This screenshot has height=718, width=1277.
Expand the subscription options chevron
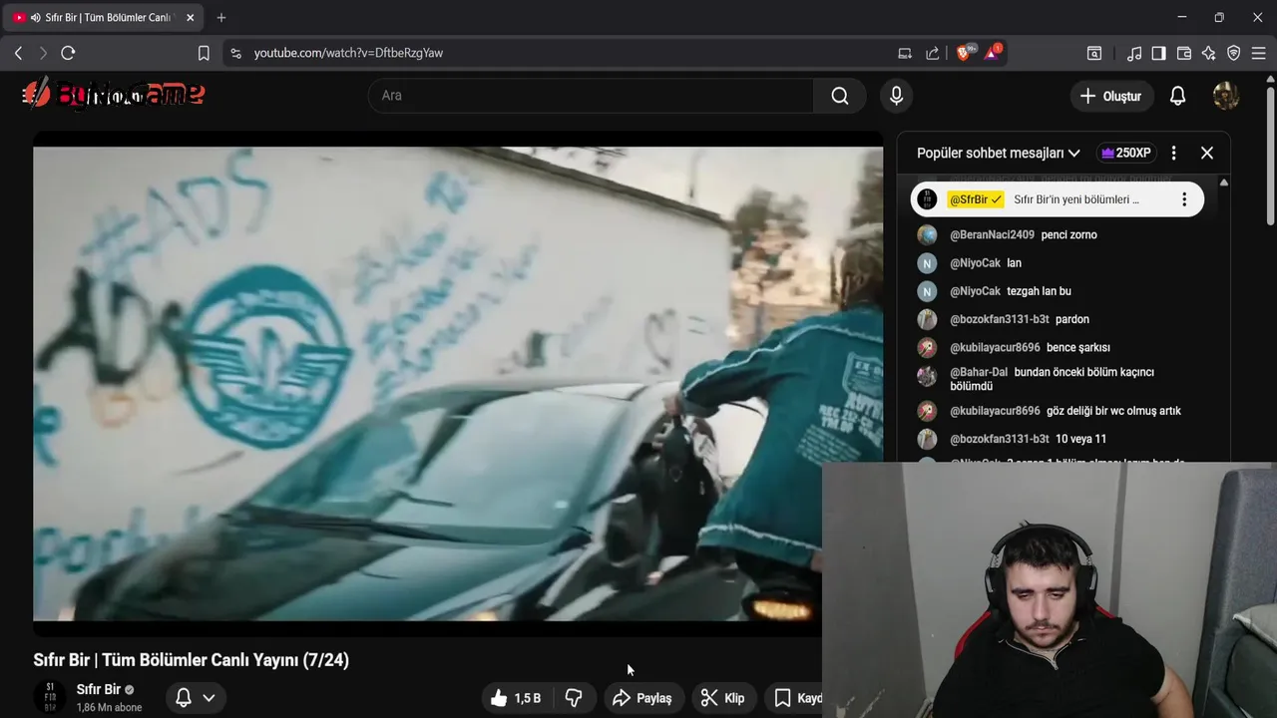tap(209, 698)
